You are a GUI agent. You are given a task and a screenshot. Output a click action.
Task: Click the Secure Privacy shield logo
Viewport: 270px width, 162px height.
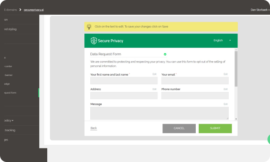[x=94, y=41]
